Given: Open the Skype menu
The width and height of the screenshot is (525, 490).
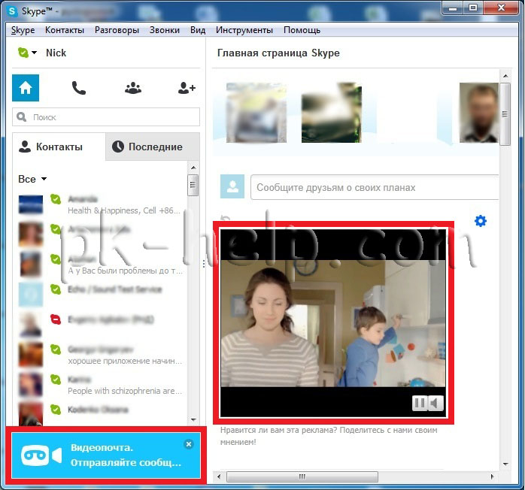Looking at the screenshot, I should 23,30.
